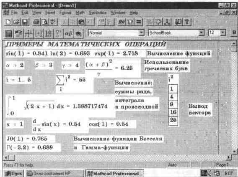Toggle the Bold formatting button
238x177 pixels.
click(x=234, y=33)
